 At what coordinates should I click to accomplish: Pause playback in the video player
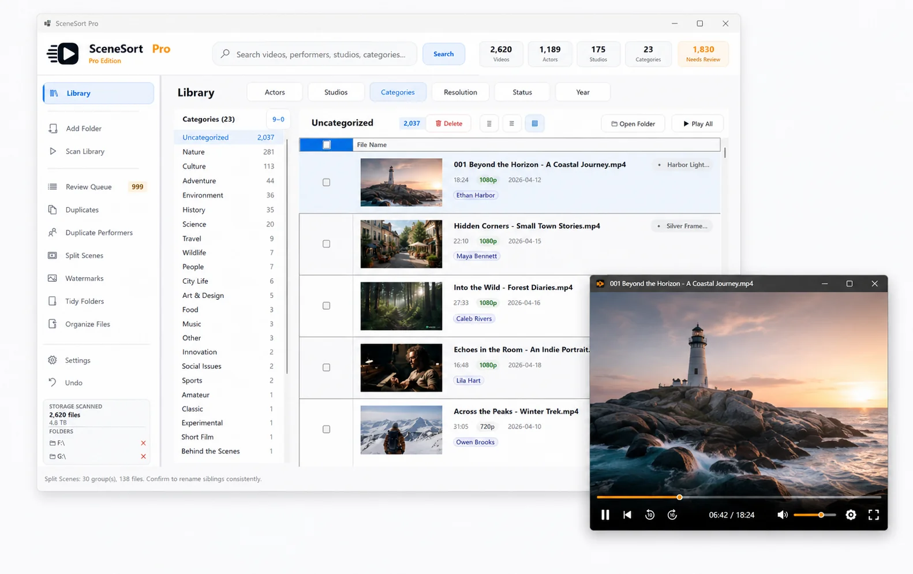pos(605,515)
